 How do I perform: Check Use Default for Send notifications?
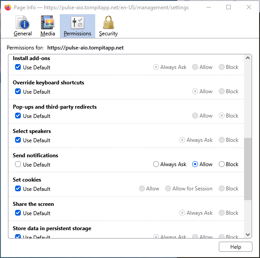pyautogui.click(x=18, y=164)
